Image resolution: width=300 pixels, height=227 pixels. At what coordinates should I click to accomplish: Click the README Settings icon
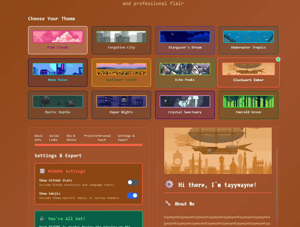(x=42, y=171)
